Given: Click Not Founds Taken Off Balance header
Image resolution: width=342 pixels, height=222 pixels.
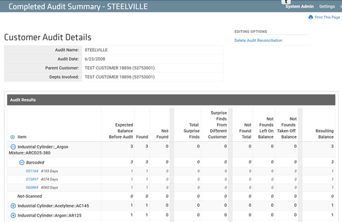Looking at the screenshot, I should [x=287, y=128].
